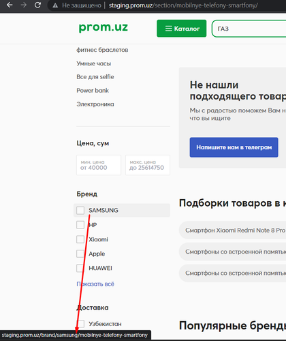
Task: Click the Не нашли подходящего heading
Action: (x=238, y=91)
